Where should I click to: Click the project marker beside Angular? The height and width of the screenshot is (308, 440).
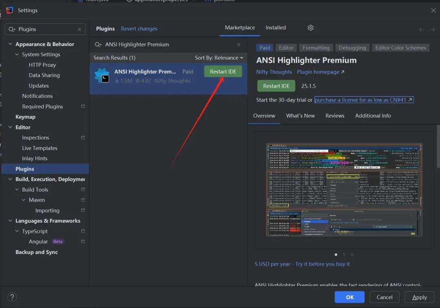coord(83,242)
